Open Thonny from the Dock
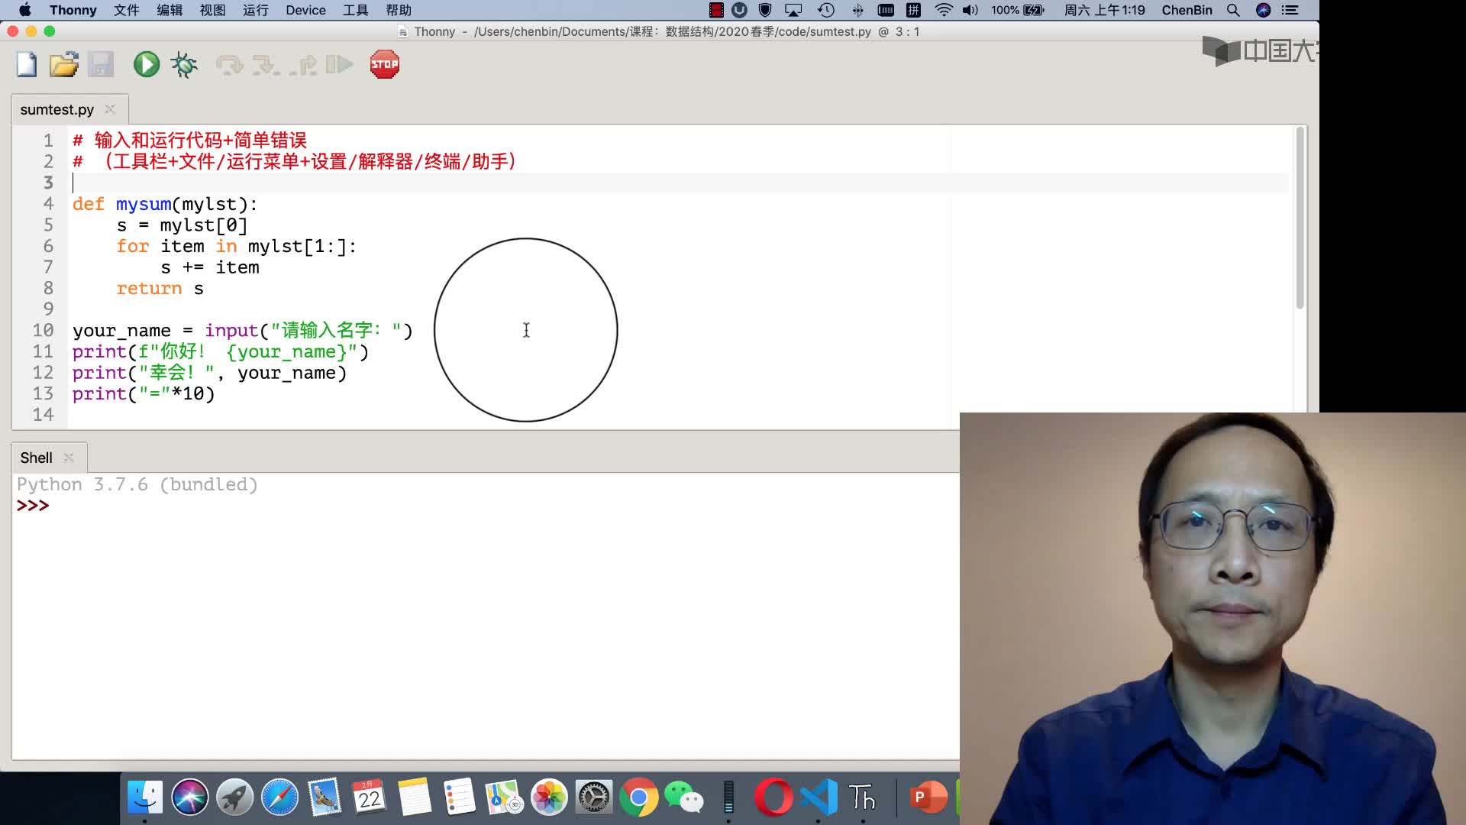 863,797
